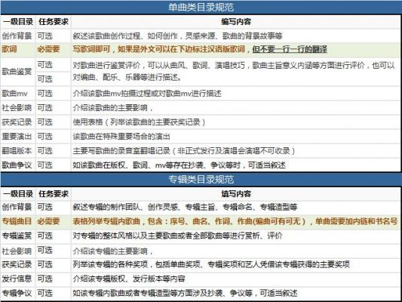Click 可选 in the 专辑鉴赏 row
The width and height of the screenshot is (402, 302).
click(44, 236)
